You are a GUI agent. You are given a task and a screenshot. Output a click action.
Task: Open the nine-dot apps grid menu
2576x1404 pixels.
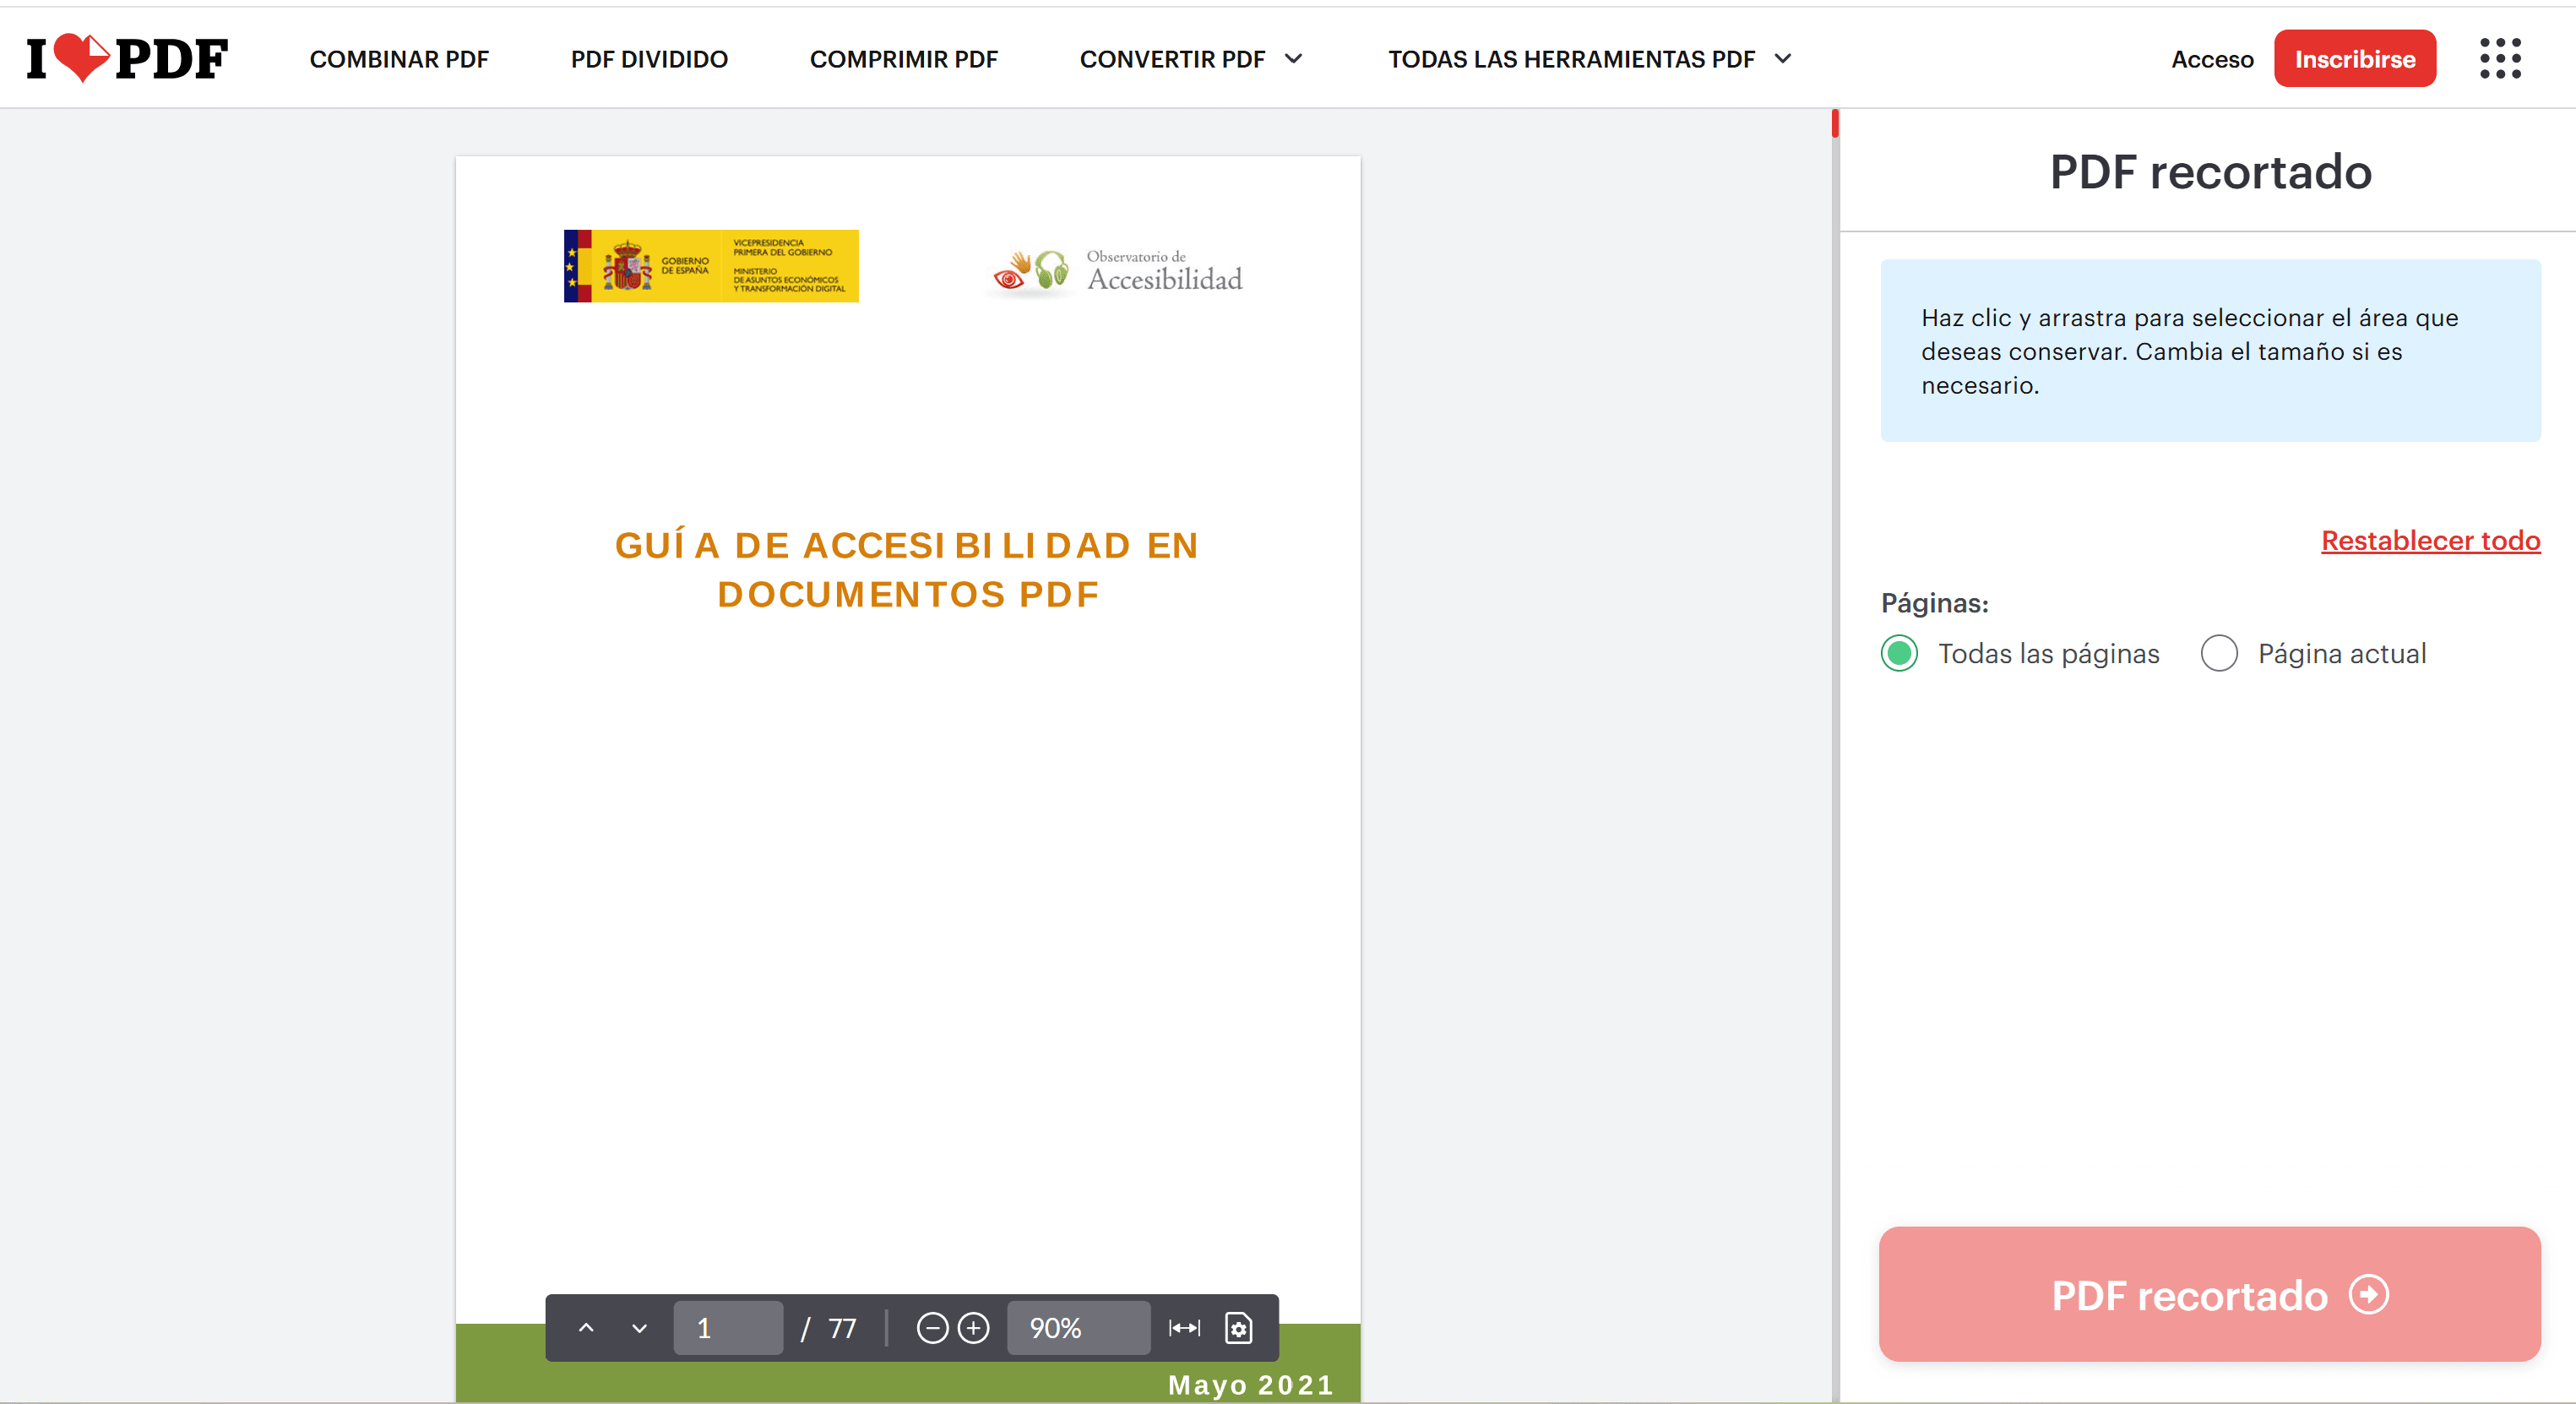(x=2500, y=58)
